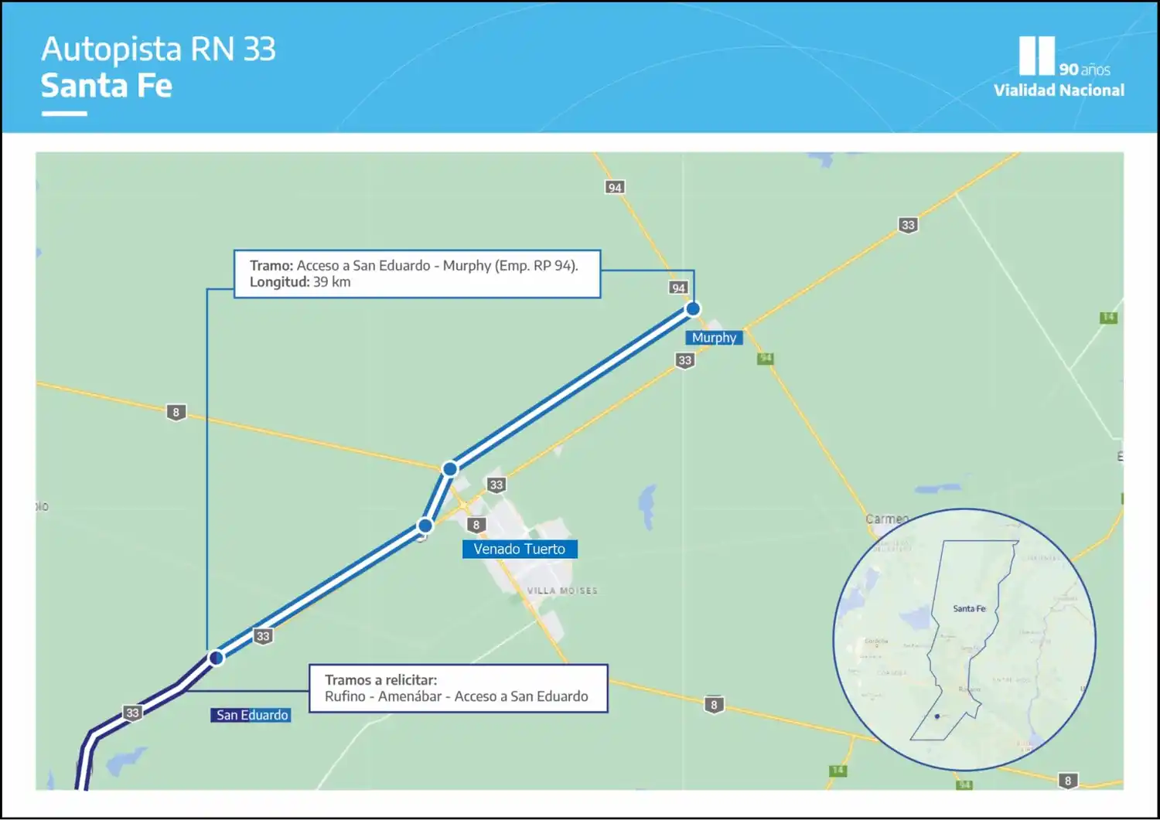The image size is (1160, 820).
Task: Click the San Eduardo label
Action: tap(251, 716)
